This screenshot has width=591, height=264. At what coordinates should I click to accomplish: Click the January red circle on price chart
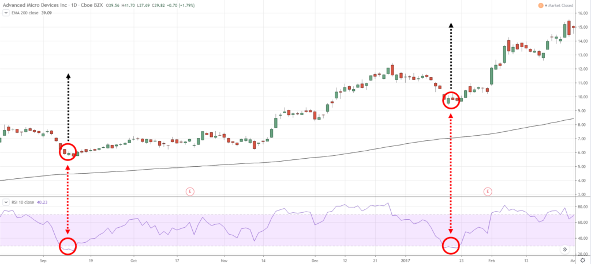click(451, 100)
